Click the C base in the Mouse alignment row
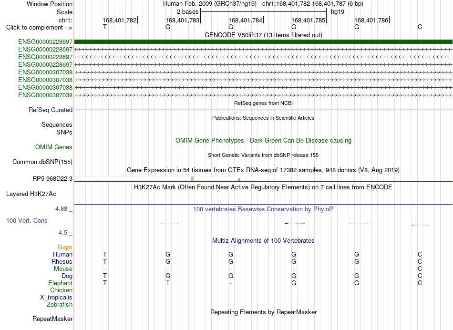 click(420, 269)
